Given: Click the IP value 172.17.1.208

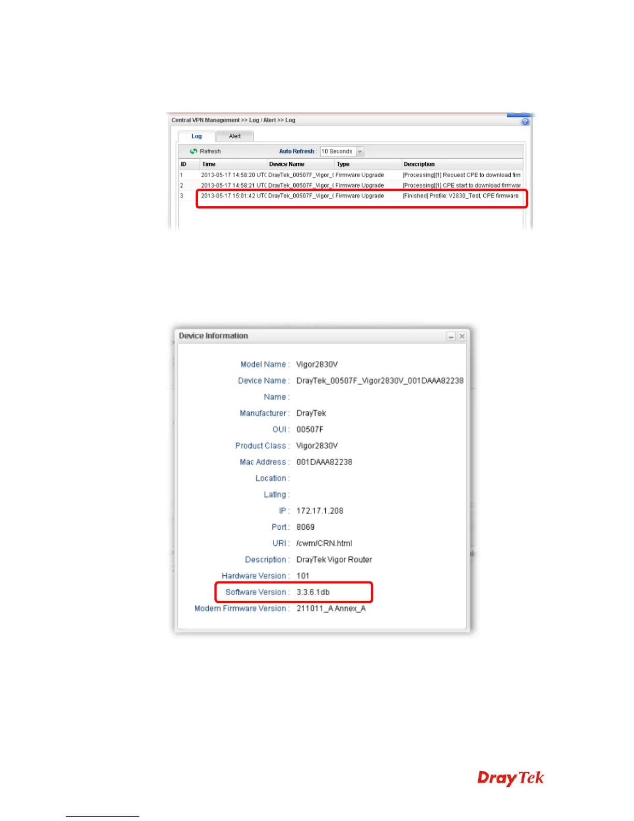Looking at the screenshot, I should (x=320, y=511).
